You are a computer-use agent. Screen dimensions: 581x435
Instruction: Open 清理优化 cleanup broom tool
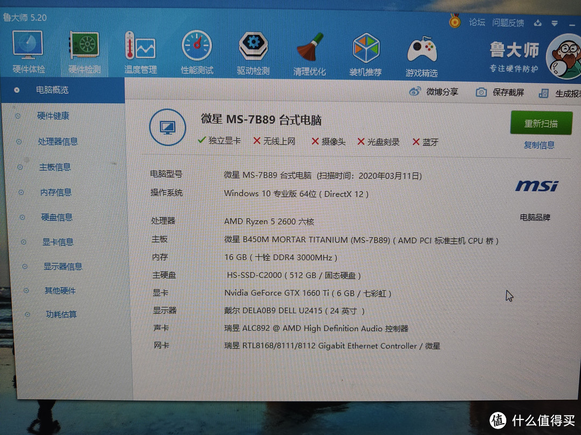309,54
